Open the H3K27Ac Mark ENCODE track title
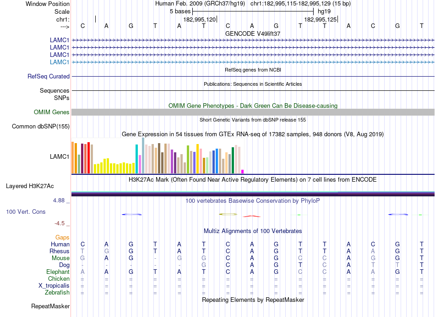 point(253,180)
